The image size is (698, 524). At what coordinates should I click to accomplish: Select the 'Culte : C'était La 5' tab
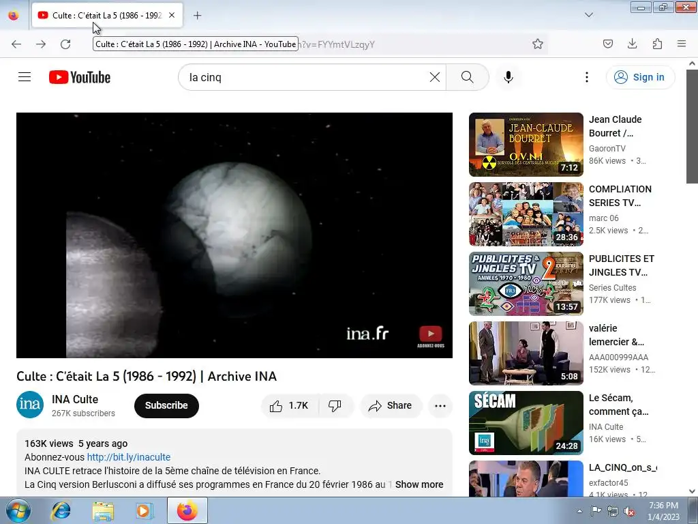coord(107,15)
